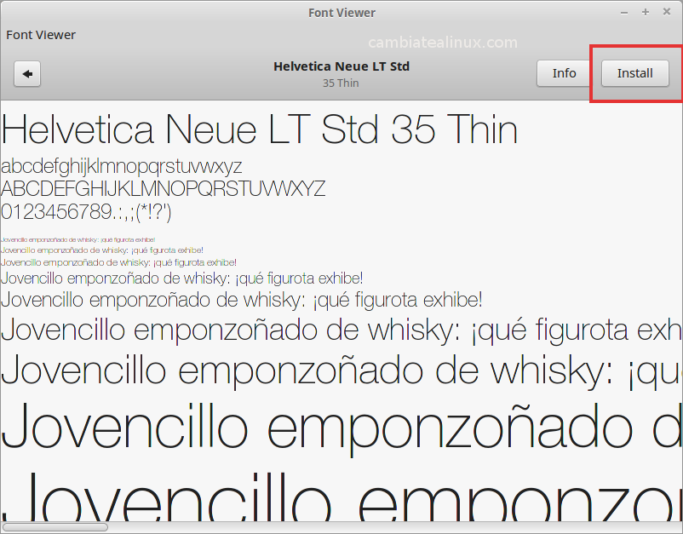Click the uppercase ABCDEFGHIJKLM sample line
This screenshot has height=534, width=683.
click(164, 189)
